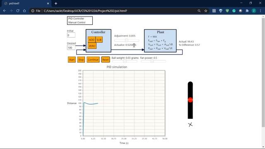
Task: Click the 'F = MA' plant equation
Action: 152,37
